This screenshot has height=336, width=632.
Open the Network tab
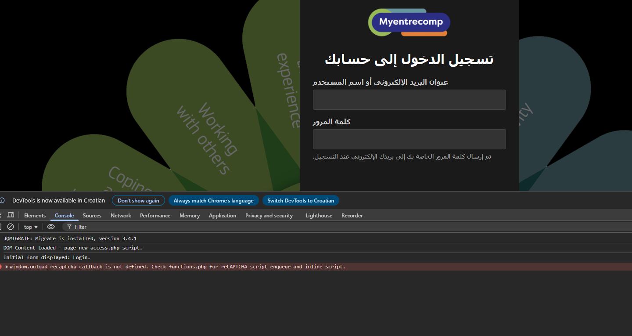point(121,216)
